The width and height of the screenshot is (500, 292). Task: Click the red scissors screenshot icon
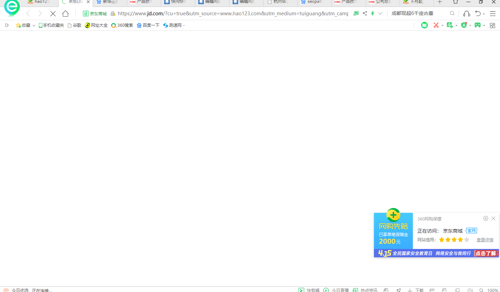(436, 25)
